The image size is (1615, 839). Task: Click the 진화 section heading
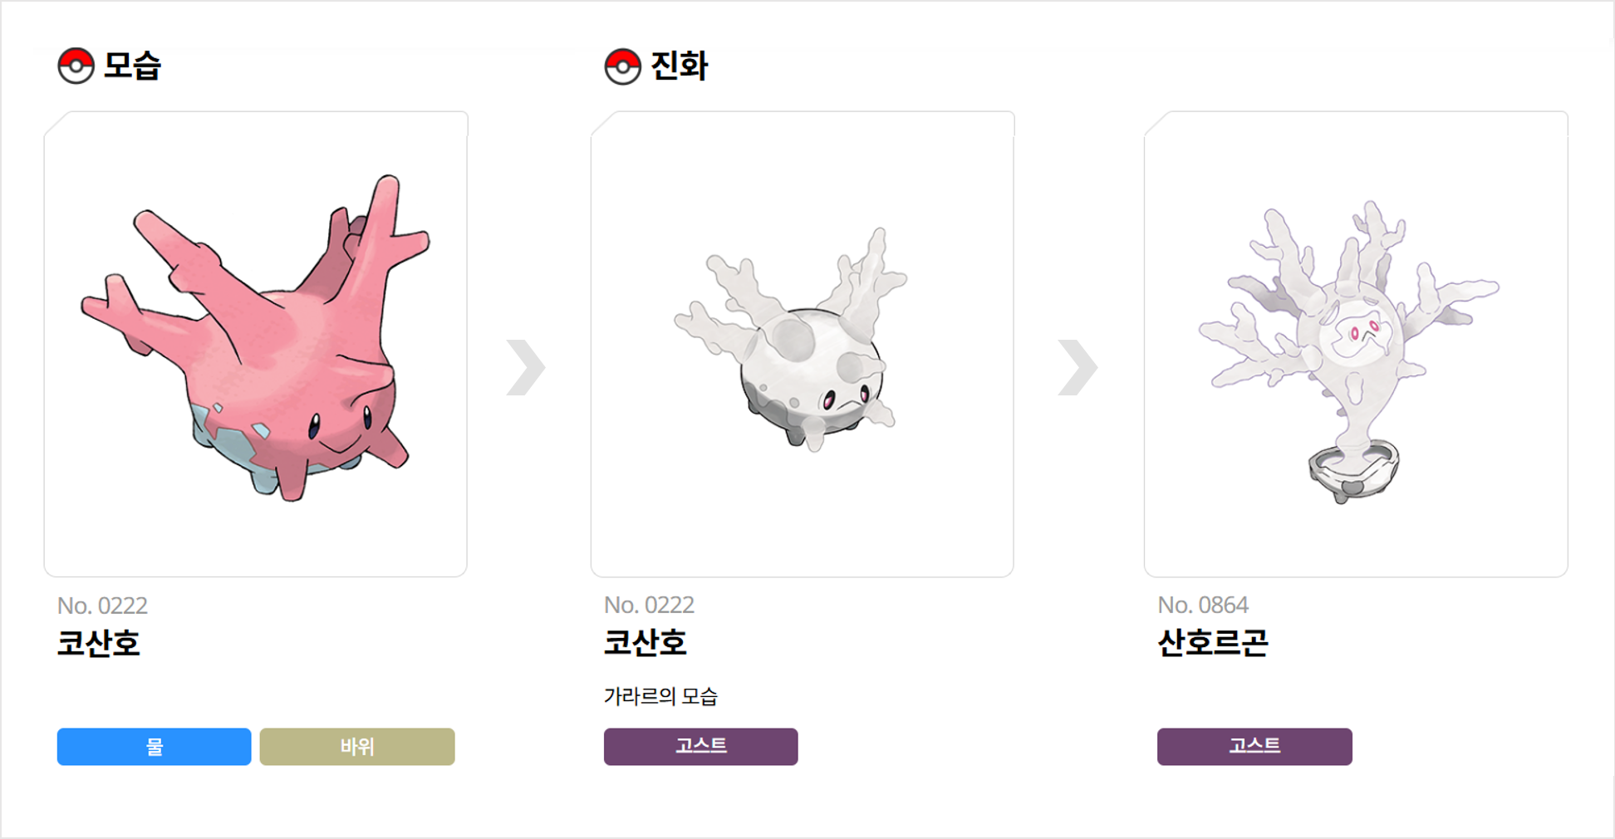coord(679,66)
